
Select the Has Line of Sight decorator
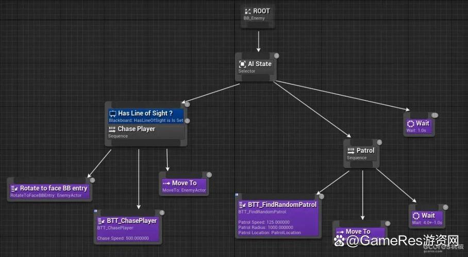(x=146, y=116)
